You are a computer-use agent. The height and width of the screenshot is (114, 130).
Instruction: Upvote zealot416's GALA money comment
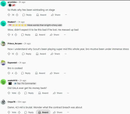[x=9, y=93]
